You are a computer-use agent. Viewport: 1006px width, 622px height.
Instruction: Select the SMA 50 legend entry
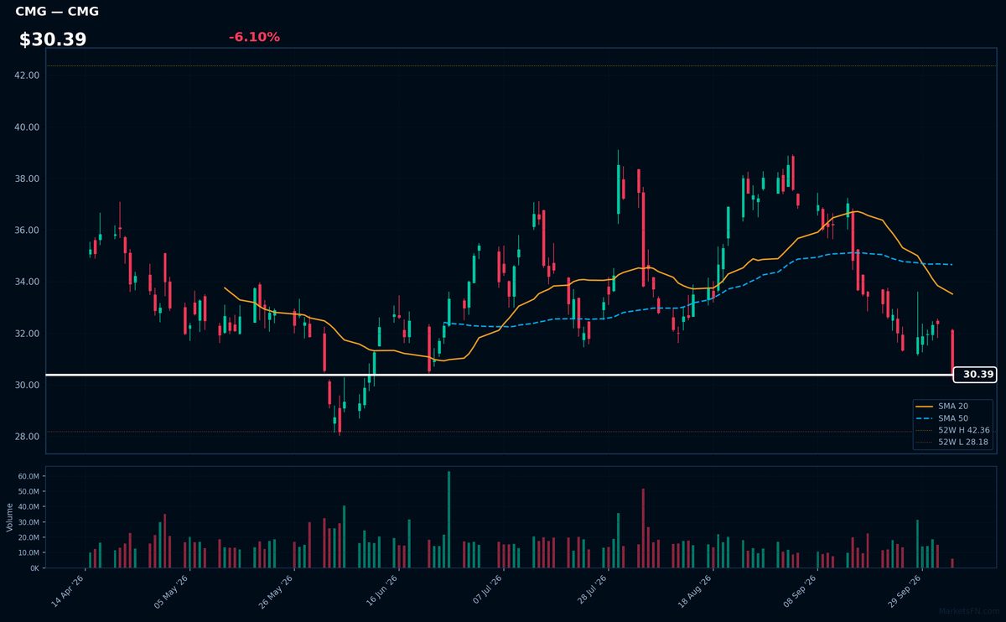tap(954, 417)
